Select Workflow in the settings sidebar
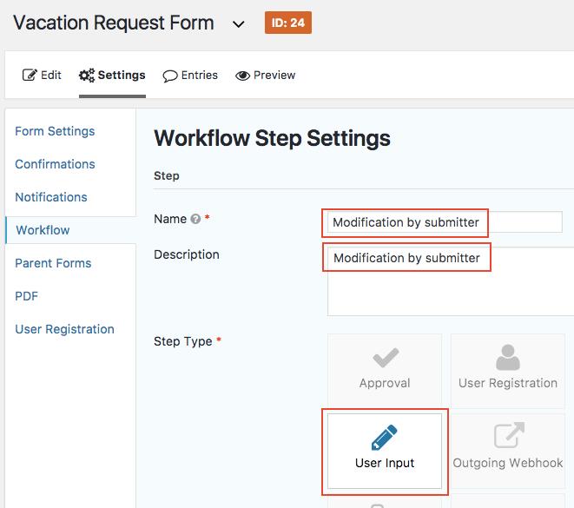This screenshot has width=574, height=508. click(x=43, y=230)
